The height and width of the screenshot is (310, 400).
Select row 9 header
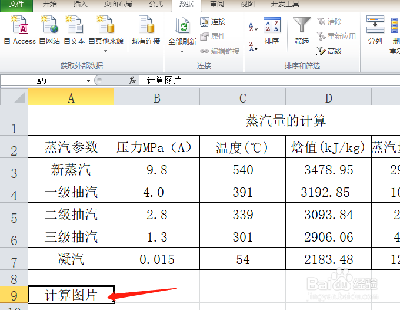pyautogui.click(x=14, y=295)
